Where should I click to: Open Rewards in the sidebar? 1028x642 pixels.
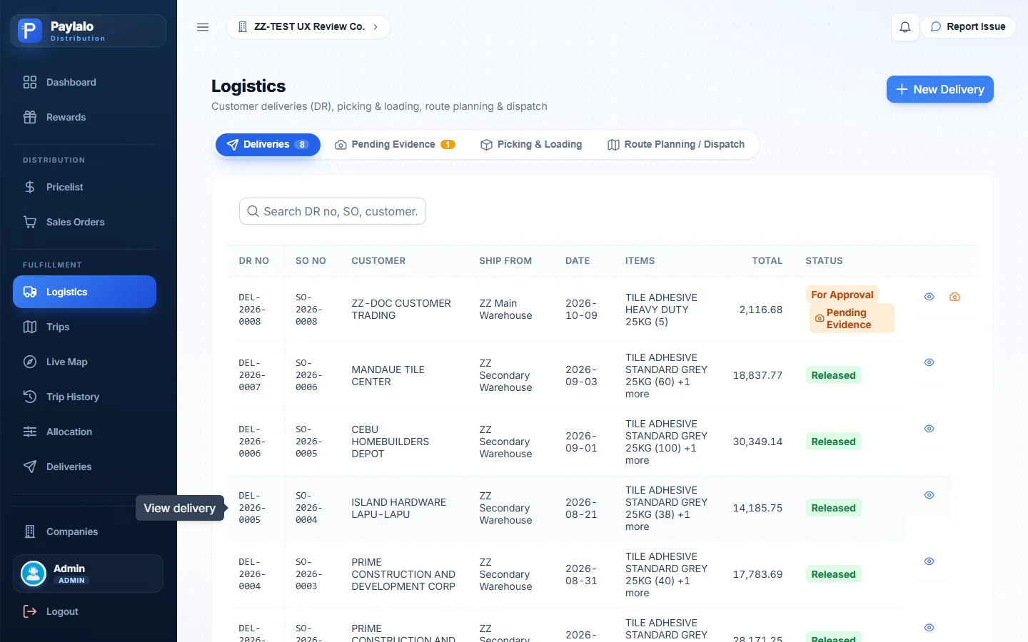(x=84, y=117)
